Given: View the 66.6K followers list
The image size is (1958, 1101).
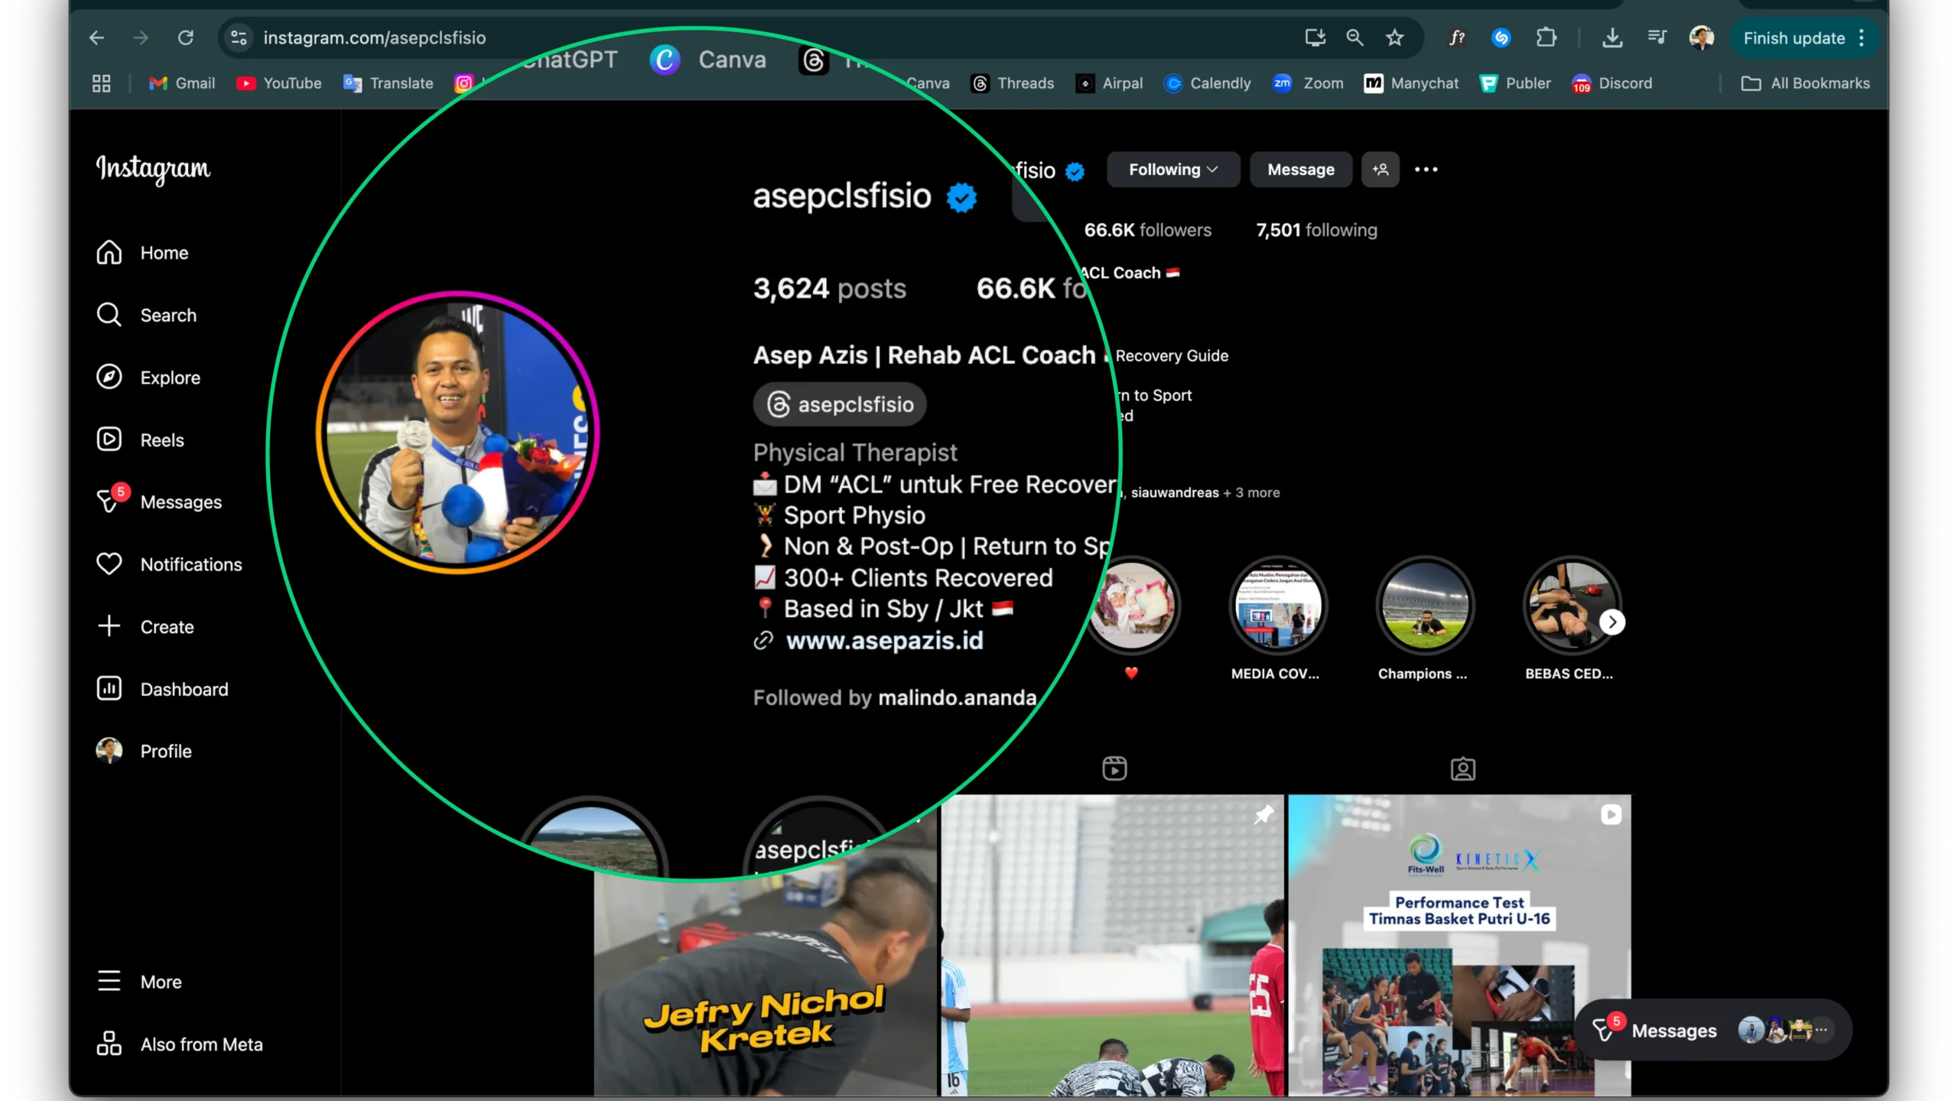Looking at the screenshot, I should [1147, 230].
